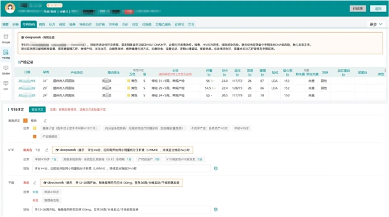
Task: Click the 智能评定 button
Action: [37, 109]
